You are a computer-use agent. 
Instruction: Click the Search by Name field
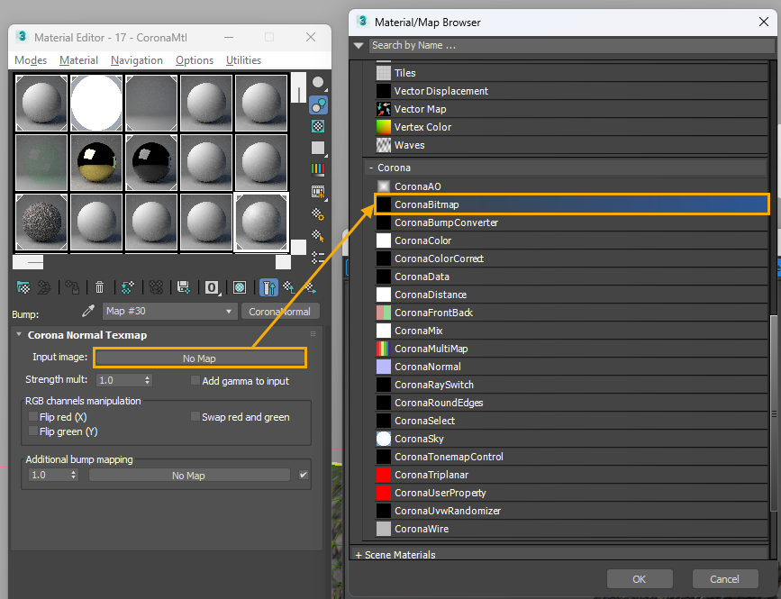point(572,45)
